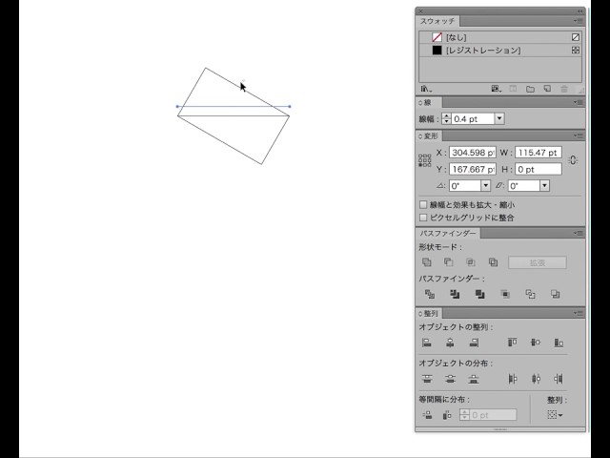This screenshot has height=458, width=610.
Task: Enable 線幅と効果も拡大・縮小 checkbox
Action: (x=423, y=205)
